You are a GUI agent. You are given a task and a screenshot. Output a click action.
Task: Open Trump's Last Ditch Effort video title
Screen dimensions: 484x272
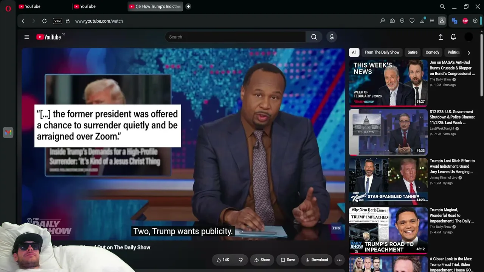click(452, 166)
